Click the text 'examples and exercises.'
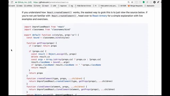The image size is (170, 96). pos(35,19)
